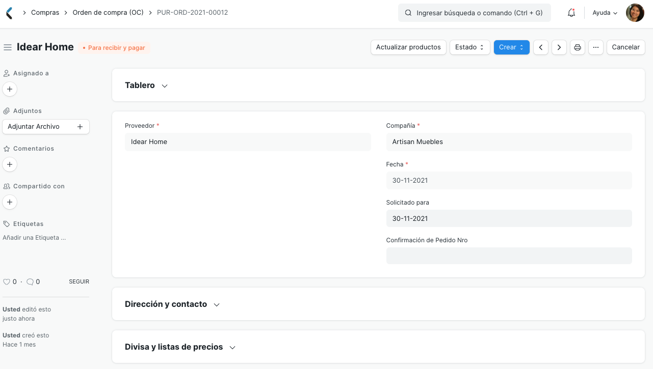Click Confirmación de Pedido Nro field
This screenshot has height=369, width=653.
click(509, 256)
